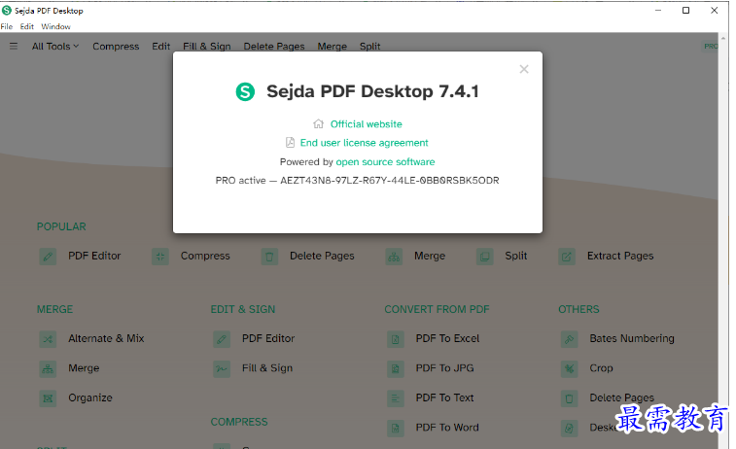
Task: Open PDF Editor label under Popular
Action: (x=94, y=257)
